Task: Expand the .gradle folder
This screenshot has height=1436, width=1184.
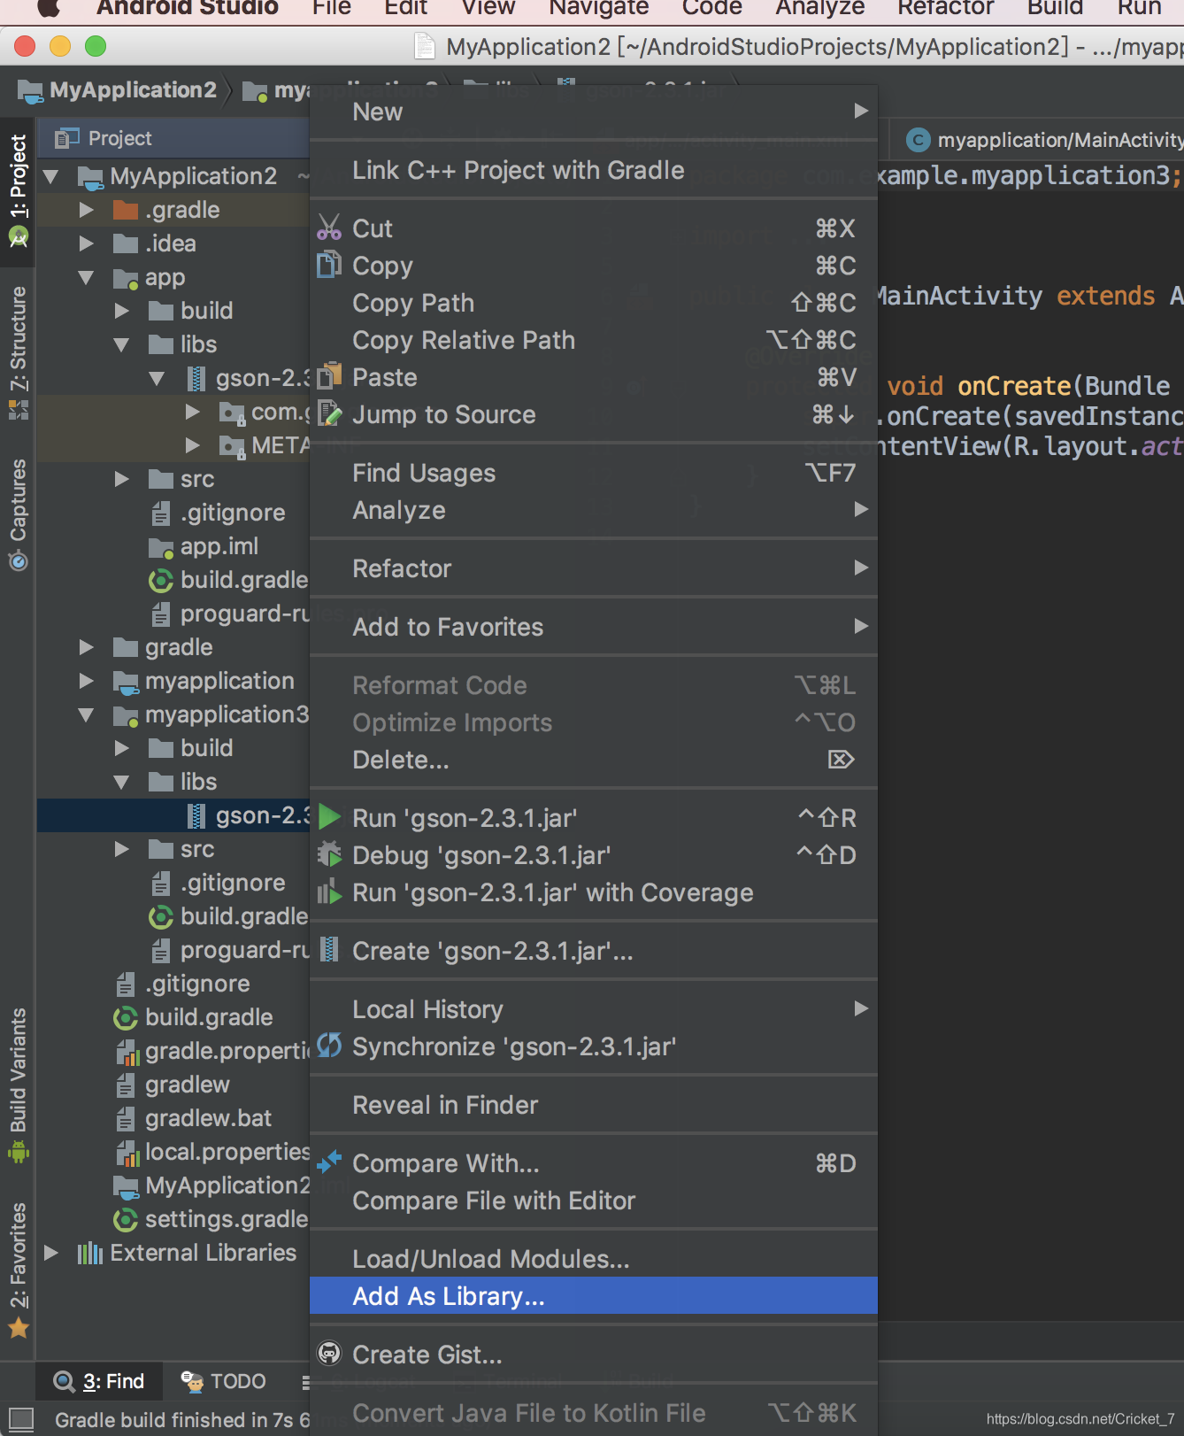Action: [86, 210]
